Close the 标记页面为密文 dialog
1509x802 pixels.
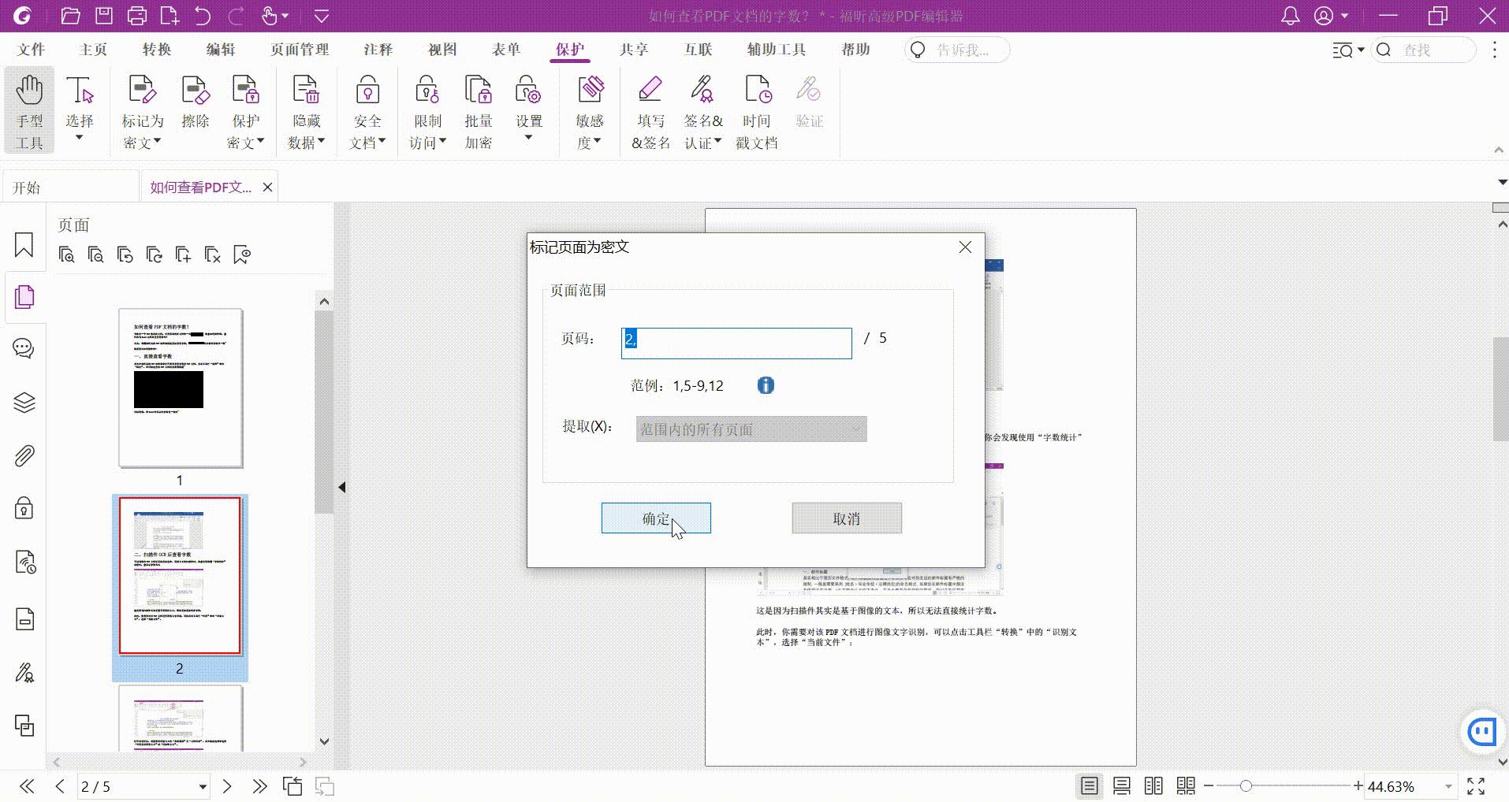[965, 247]
